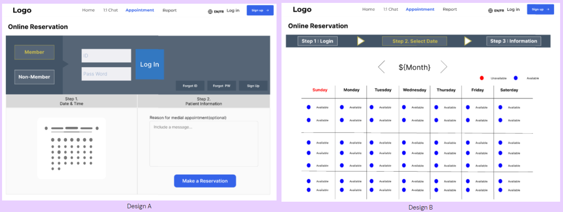Click the globe EN/FR language icon in Design A
The height and width of the screenshot is (212, 563).
tap(210, 12)
